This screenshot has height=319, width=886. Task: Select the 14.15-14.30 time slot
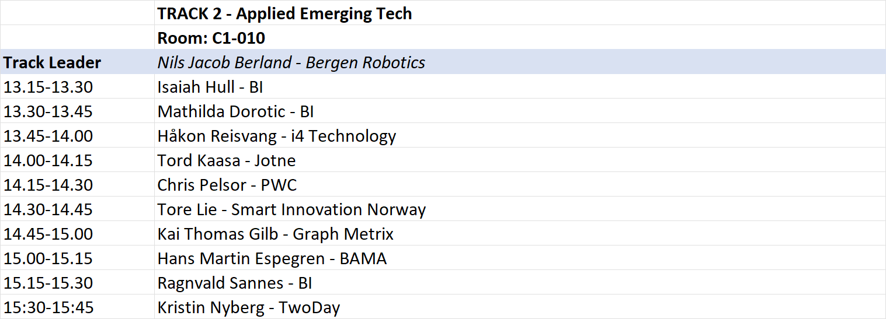[77, 184]
